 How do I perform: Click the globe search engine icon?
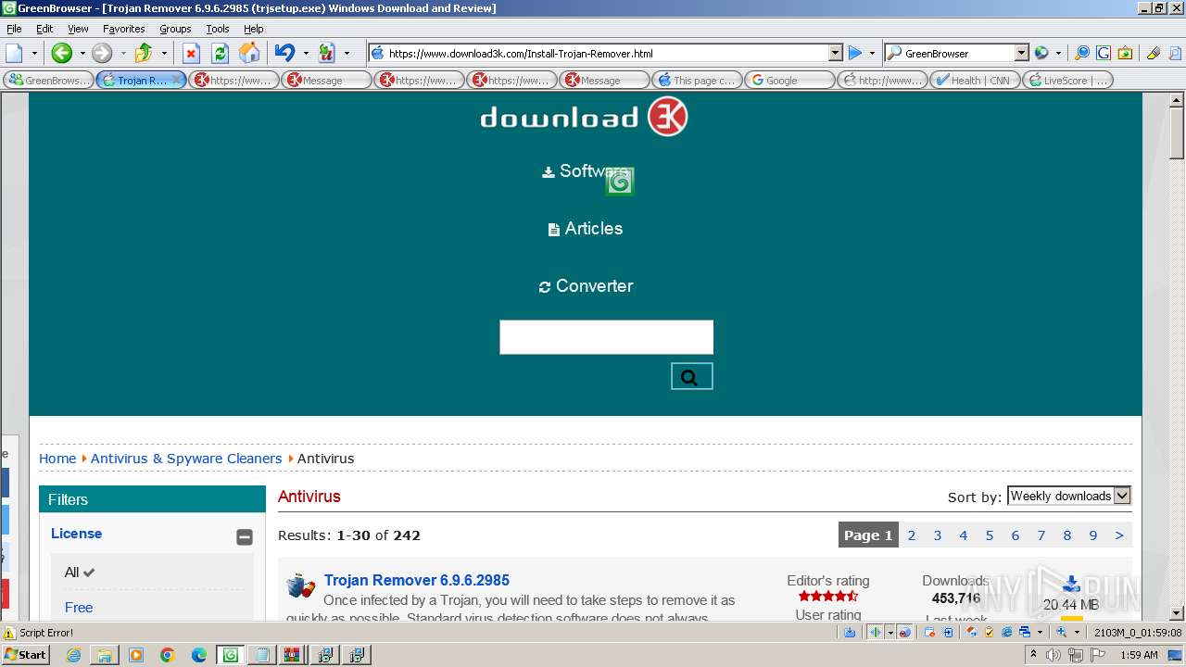click(1041, 53)
